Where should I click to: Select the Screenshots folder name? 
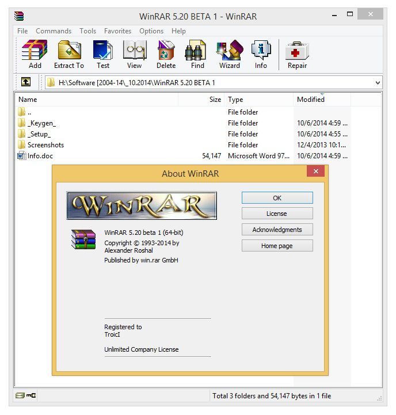[x=46, y=145]
